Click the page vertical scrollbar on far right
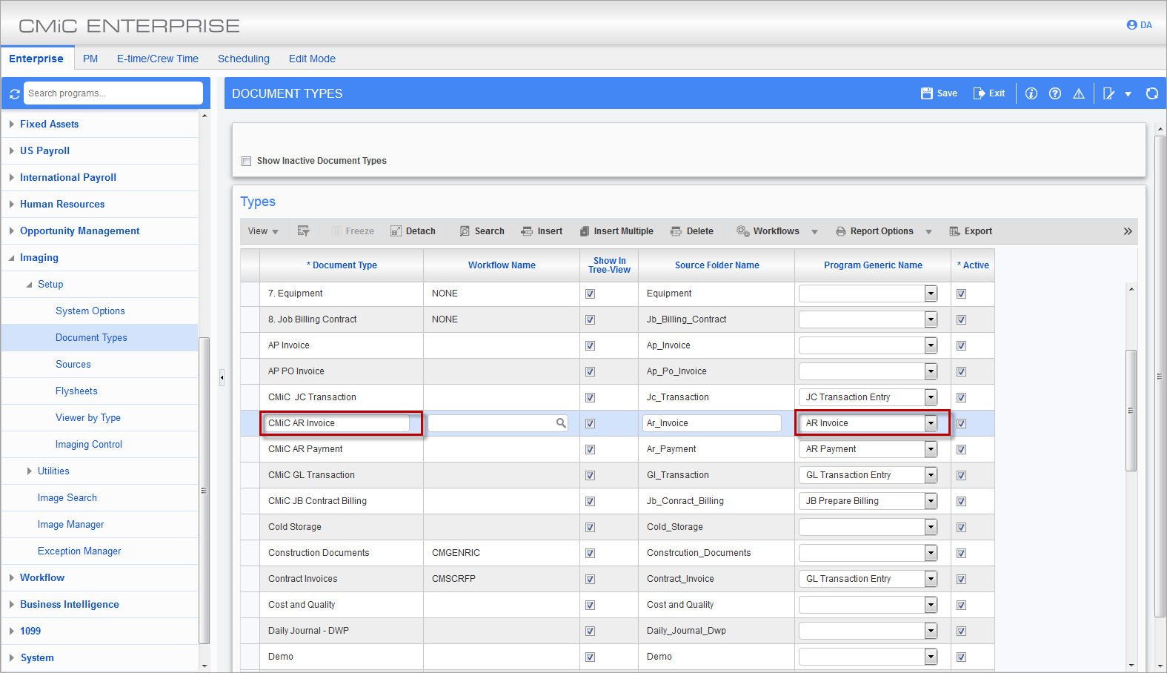This screenshot has height=673, width=1167. [x=1160, y=377]
